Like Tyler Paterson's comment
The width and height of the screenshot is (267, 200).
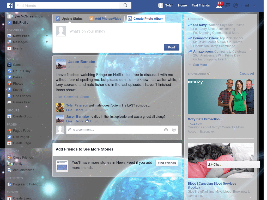click(69, 110)
